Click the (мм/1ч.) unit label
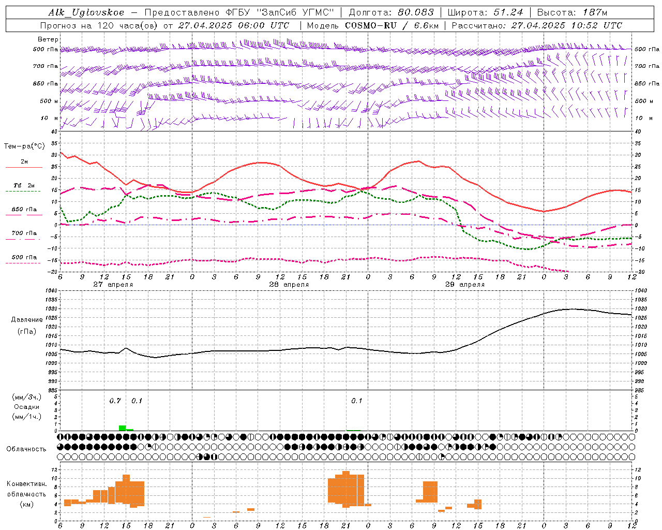This screenshot has width=662, height=530. point(27,417)
